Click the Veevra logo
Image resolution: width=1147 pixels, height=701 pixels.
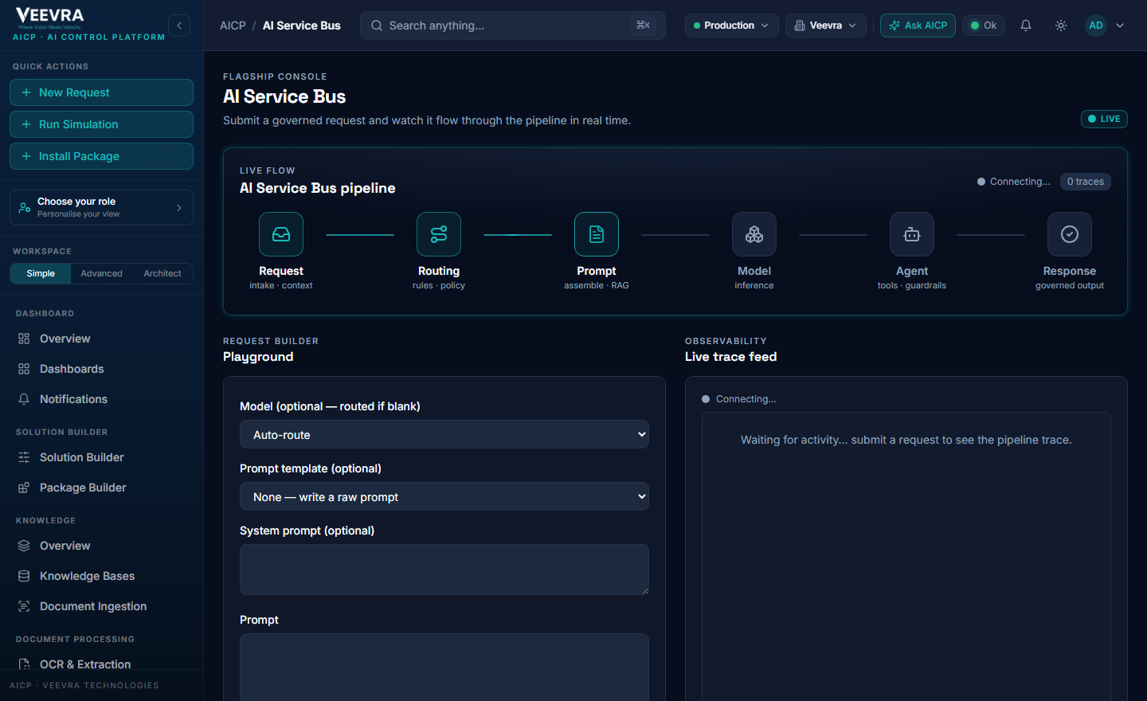point(49,18)
